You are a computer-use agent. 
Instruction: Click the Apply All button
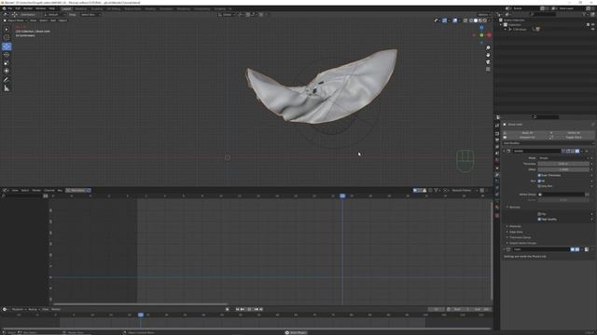tap(526, 133)
